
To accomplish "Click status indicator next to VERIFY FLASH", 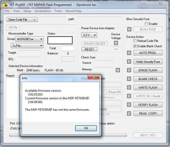I will 129,105.
